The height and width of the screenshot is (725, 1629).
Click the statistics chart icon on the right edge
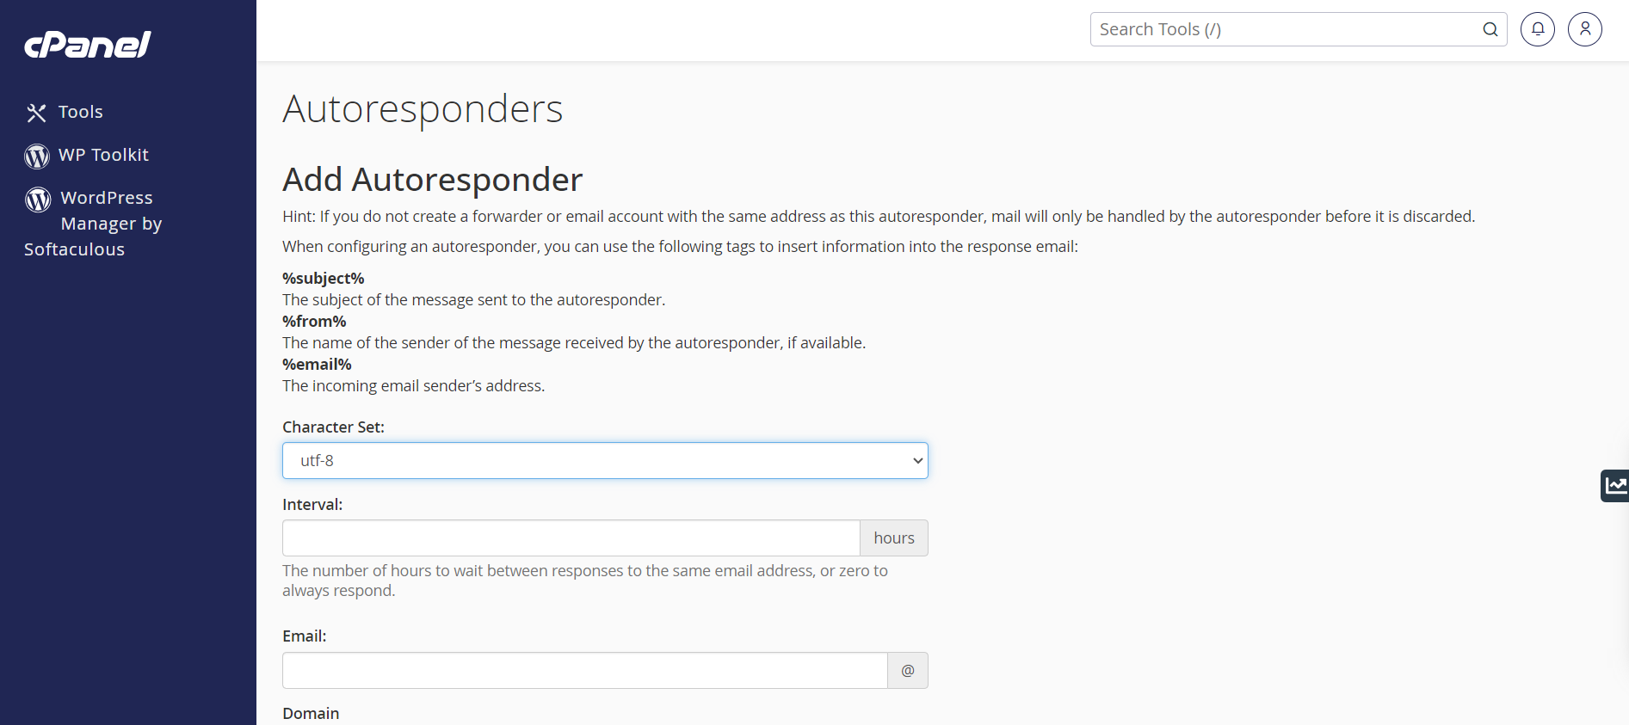[1617, 485]
